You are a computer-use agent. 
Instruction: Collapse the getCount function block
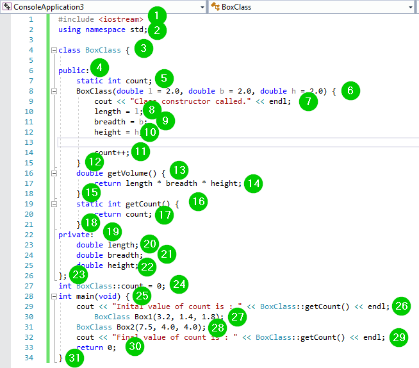(x=53, y=204)
